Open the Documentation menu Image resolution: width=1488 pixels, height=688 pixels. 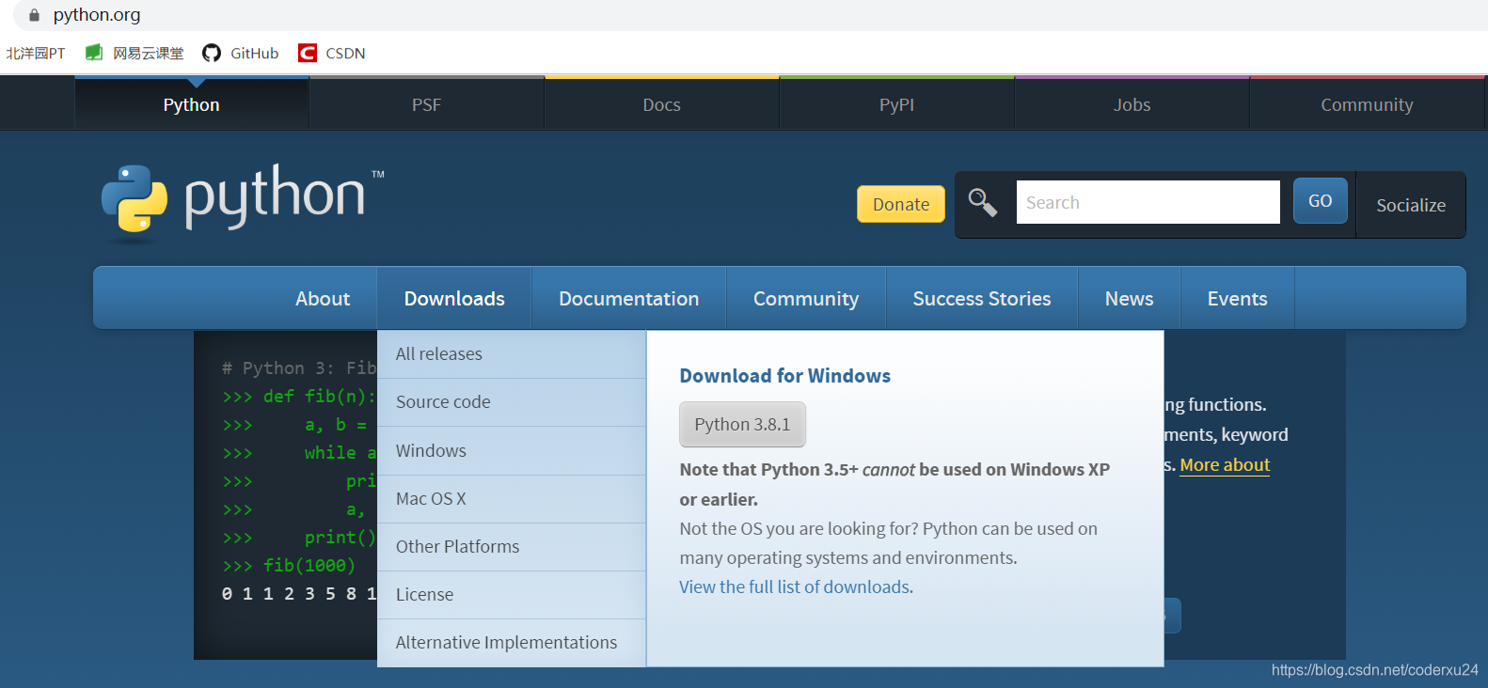629,299
